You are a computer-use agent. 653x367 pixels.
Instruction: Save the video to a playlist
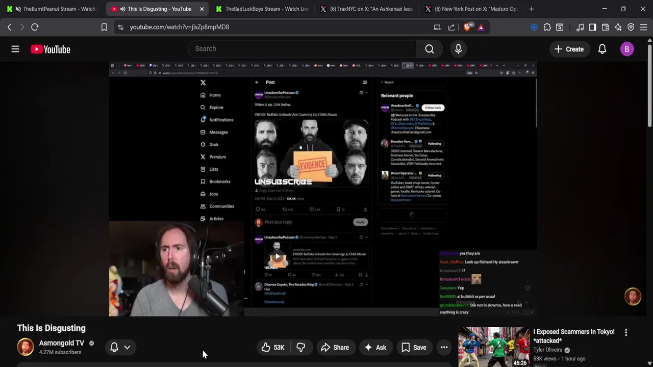click(414, 348)
